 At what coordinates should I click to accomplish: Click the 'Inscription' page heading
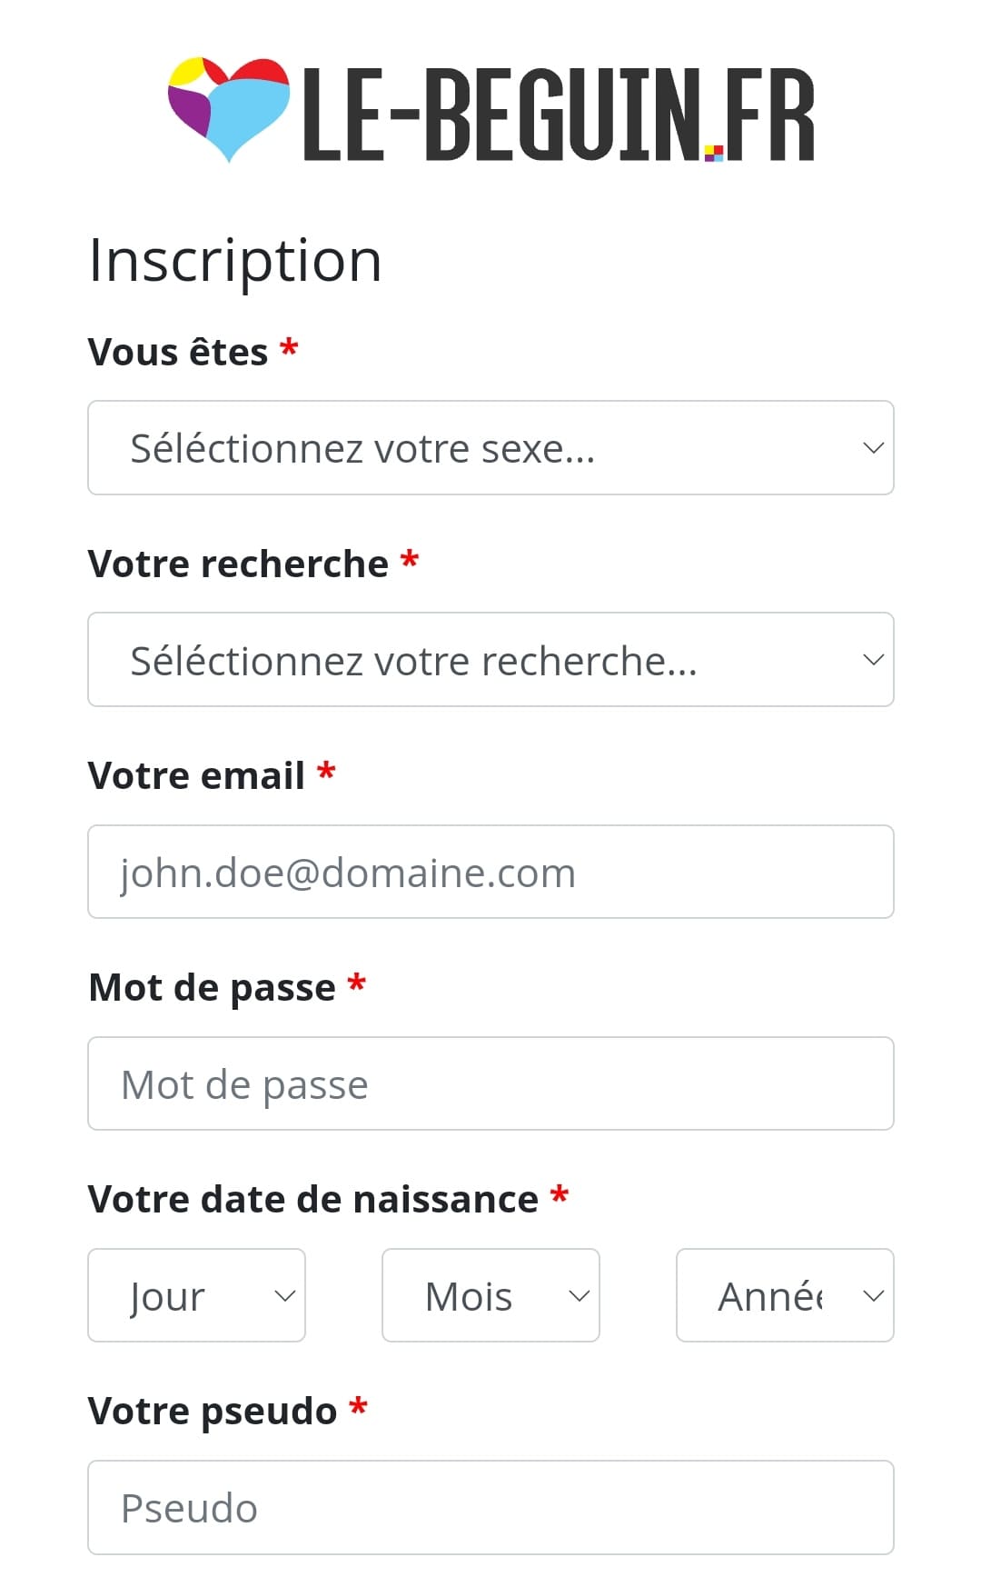[235, 261]
